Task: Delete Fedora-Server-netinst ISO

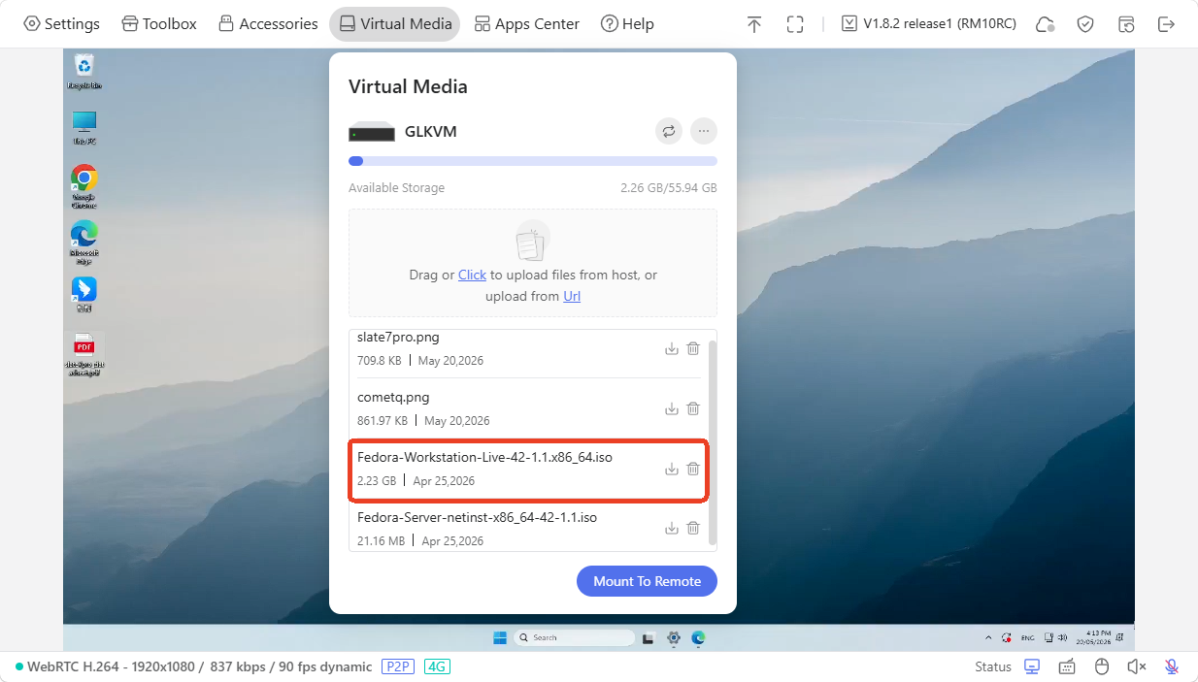Action: (693, 529)
